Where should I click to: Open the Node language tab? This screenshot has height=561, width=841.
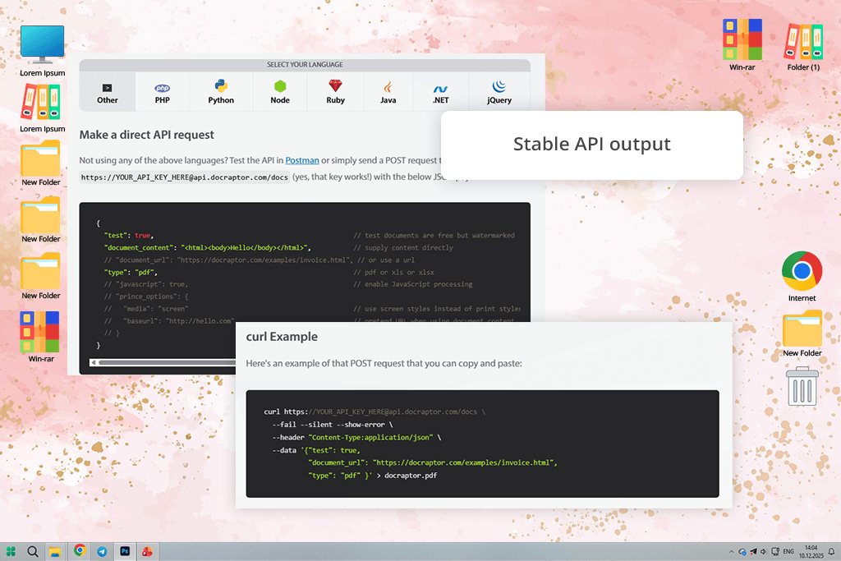coord(280,92)
